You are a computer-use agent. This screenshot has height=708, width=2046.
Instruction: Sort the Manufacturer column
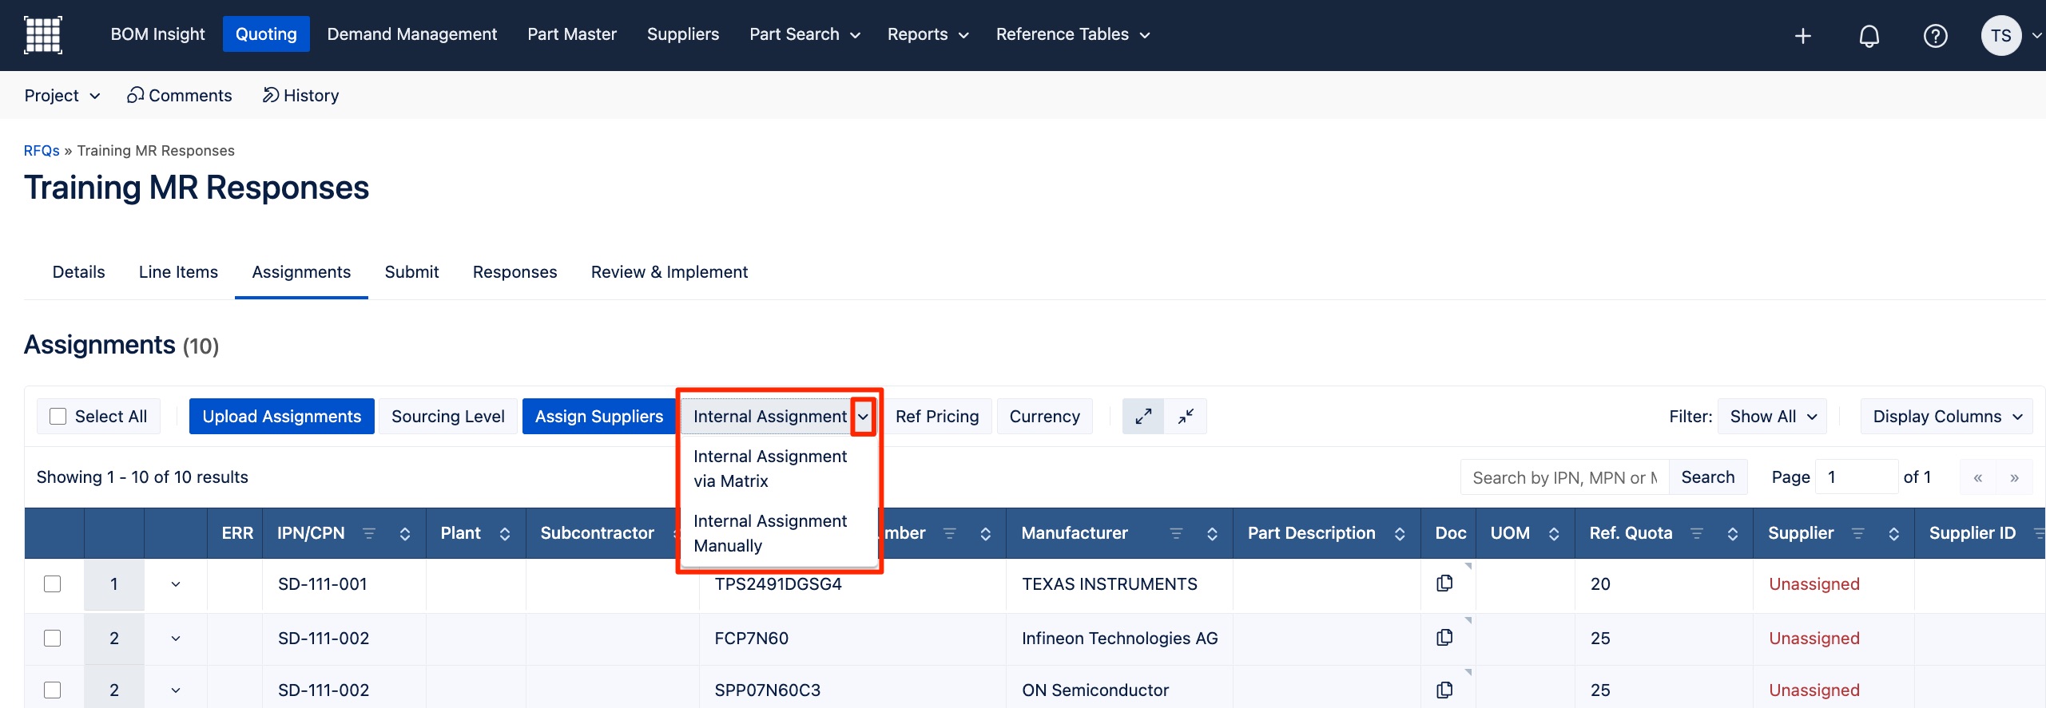click(1212, 533)
